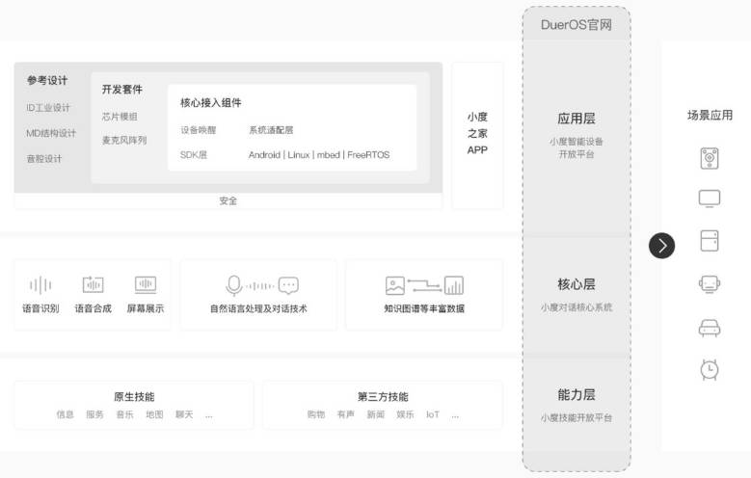Click the 场景应用 heading

click(710, 115)
